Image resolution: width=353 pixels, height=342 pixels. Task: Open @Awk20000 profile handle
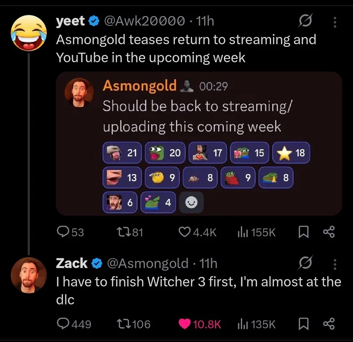[x=144, y=21]
